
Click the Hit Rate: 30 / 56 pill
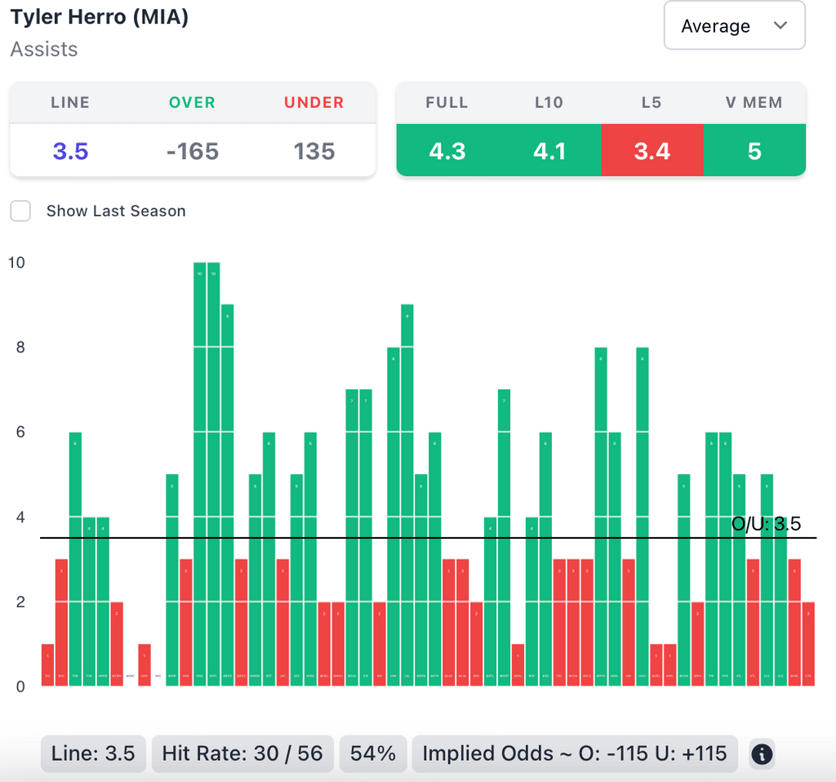tap(242, 753)
